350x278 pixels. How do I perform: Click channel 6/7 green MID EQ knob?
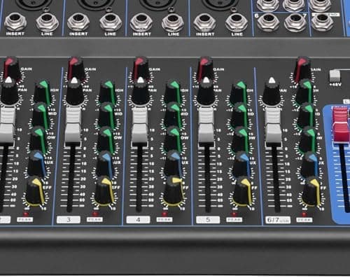pyautogui.click(x=306, y=116)
